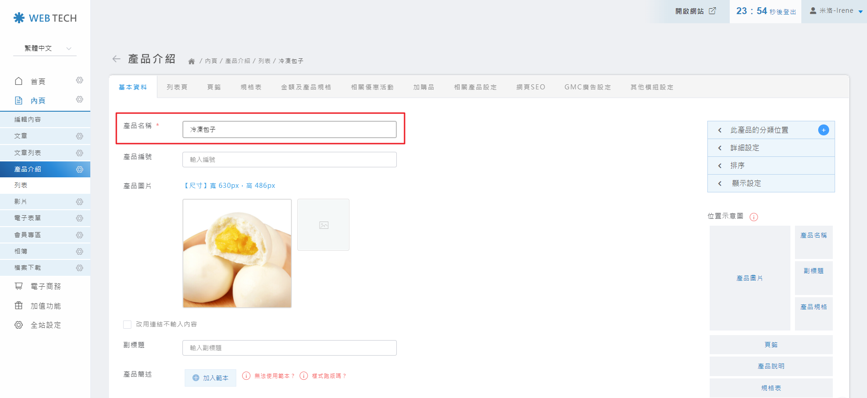Open the 繁體中文 language dropdown
This screenshot has height=398, width=867.
coord(45,48)
